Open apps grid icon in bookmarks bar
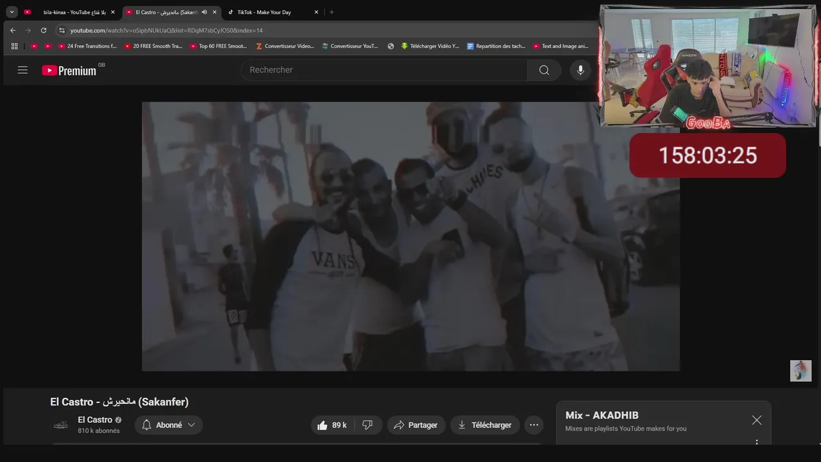 point(14,46)
